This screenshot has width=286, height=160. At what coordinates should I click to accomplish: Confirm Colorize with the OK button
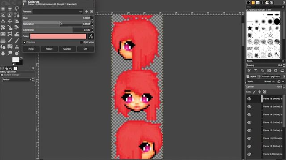coord(85,49)
